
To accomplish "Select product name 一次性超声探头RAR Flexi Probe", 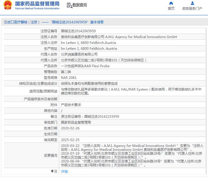I will click(85, 66).
